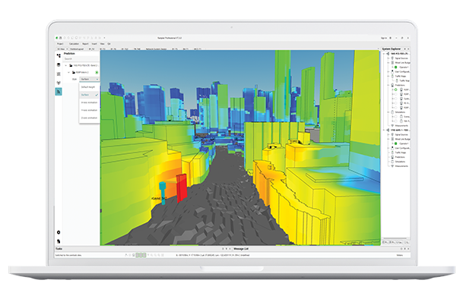This screenshot has width=463, height=299.
Task: Enable the second simulation radio under Simulations
Action: click(x=395, y=121)
